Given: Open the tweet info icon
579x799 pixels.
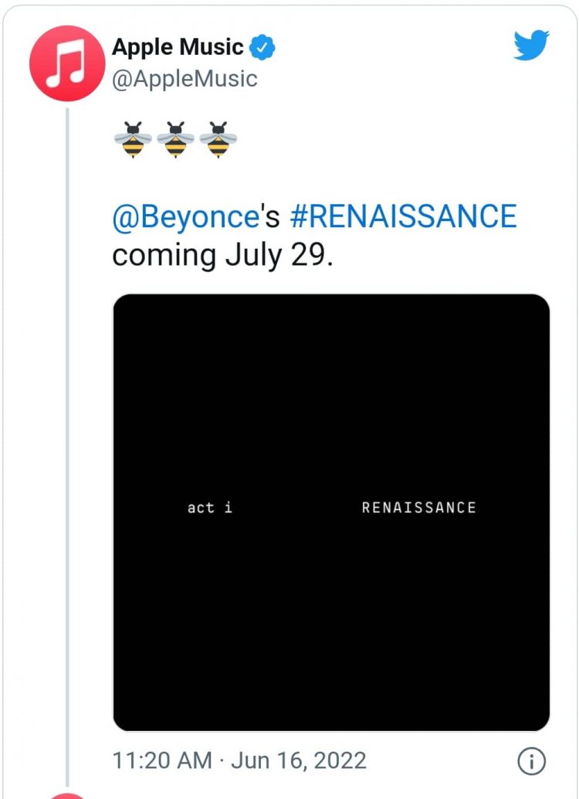Looking at the screenshot, I should 531,761.
